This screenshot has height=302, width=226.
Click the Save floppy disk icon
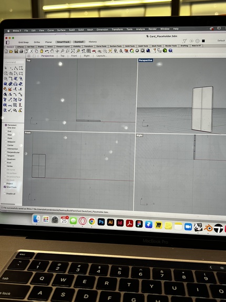16,51
